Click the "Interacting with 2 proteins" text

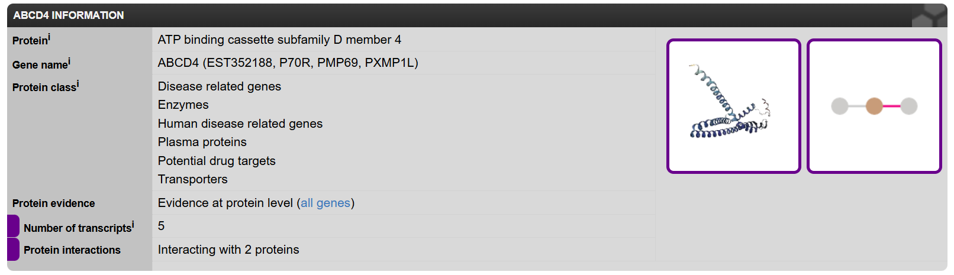coord(228,250)
